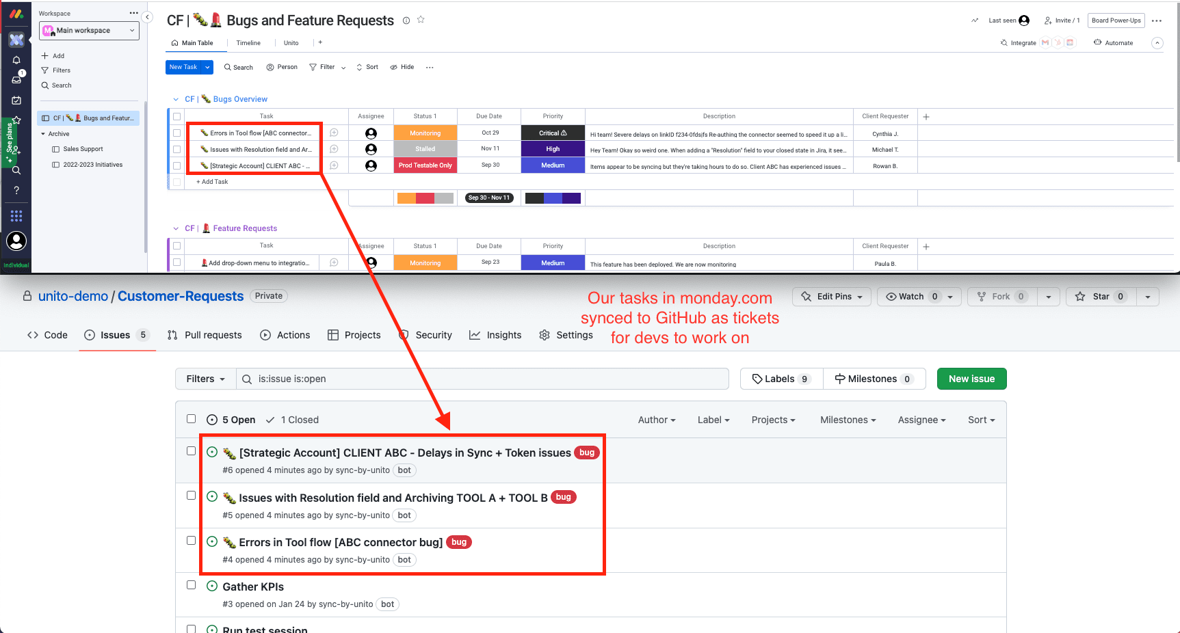The height and width of the screenshot is (633, 1180).
Task: Click the Critical priority cell
Action: 553,133
